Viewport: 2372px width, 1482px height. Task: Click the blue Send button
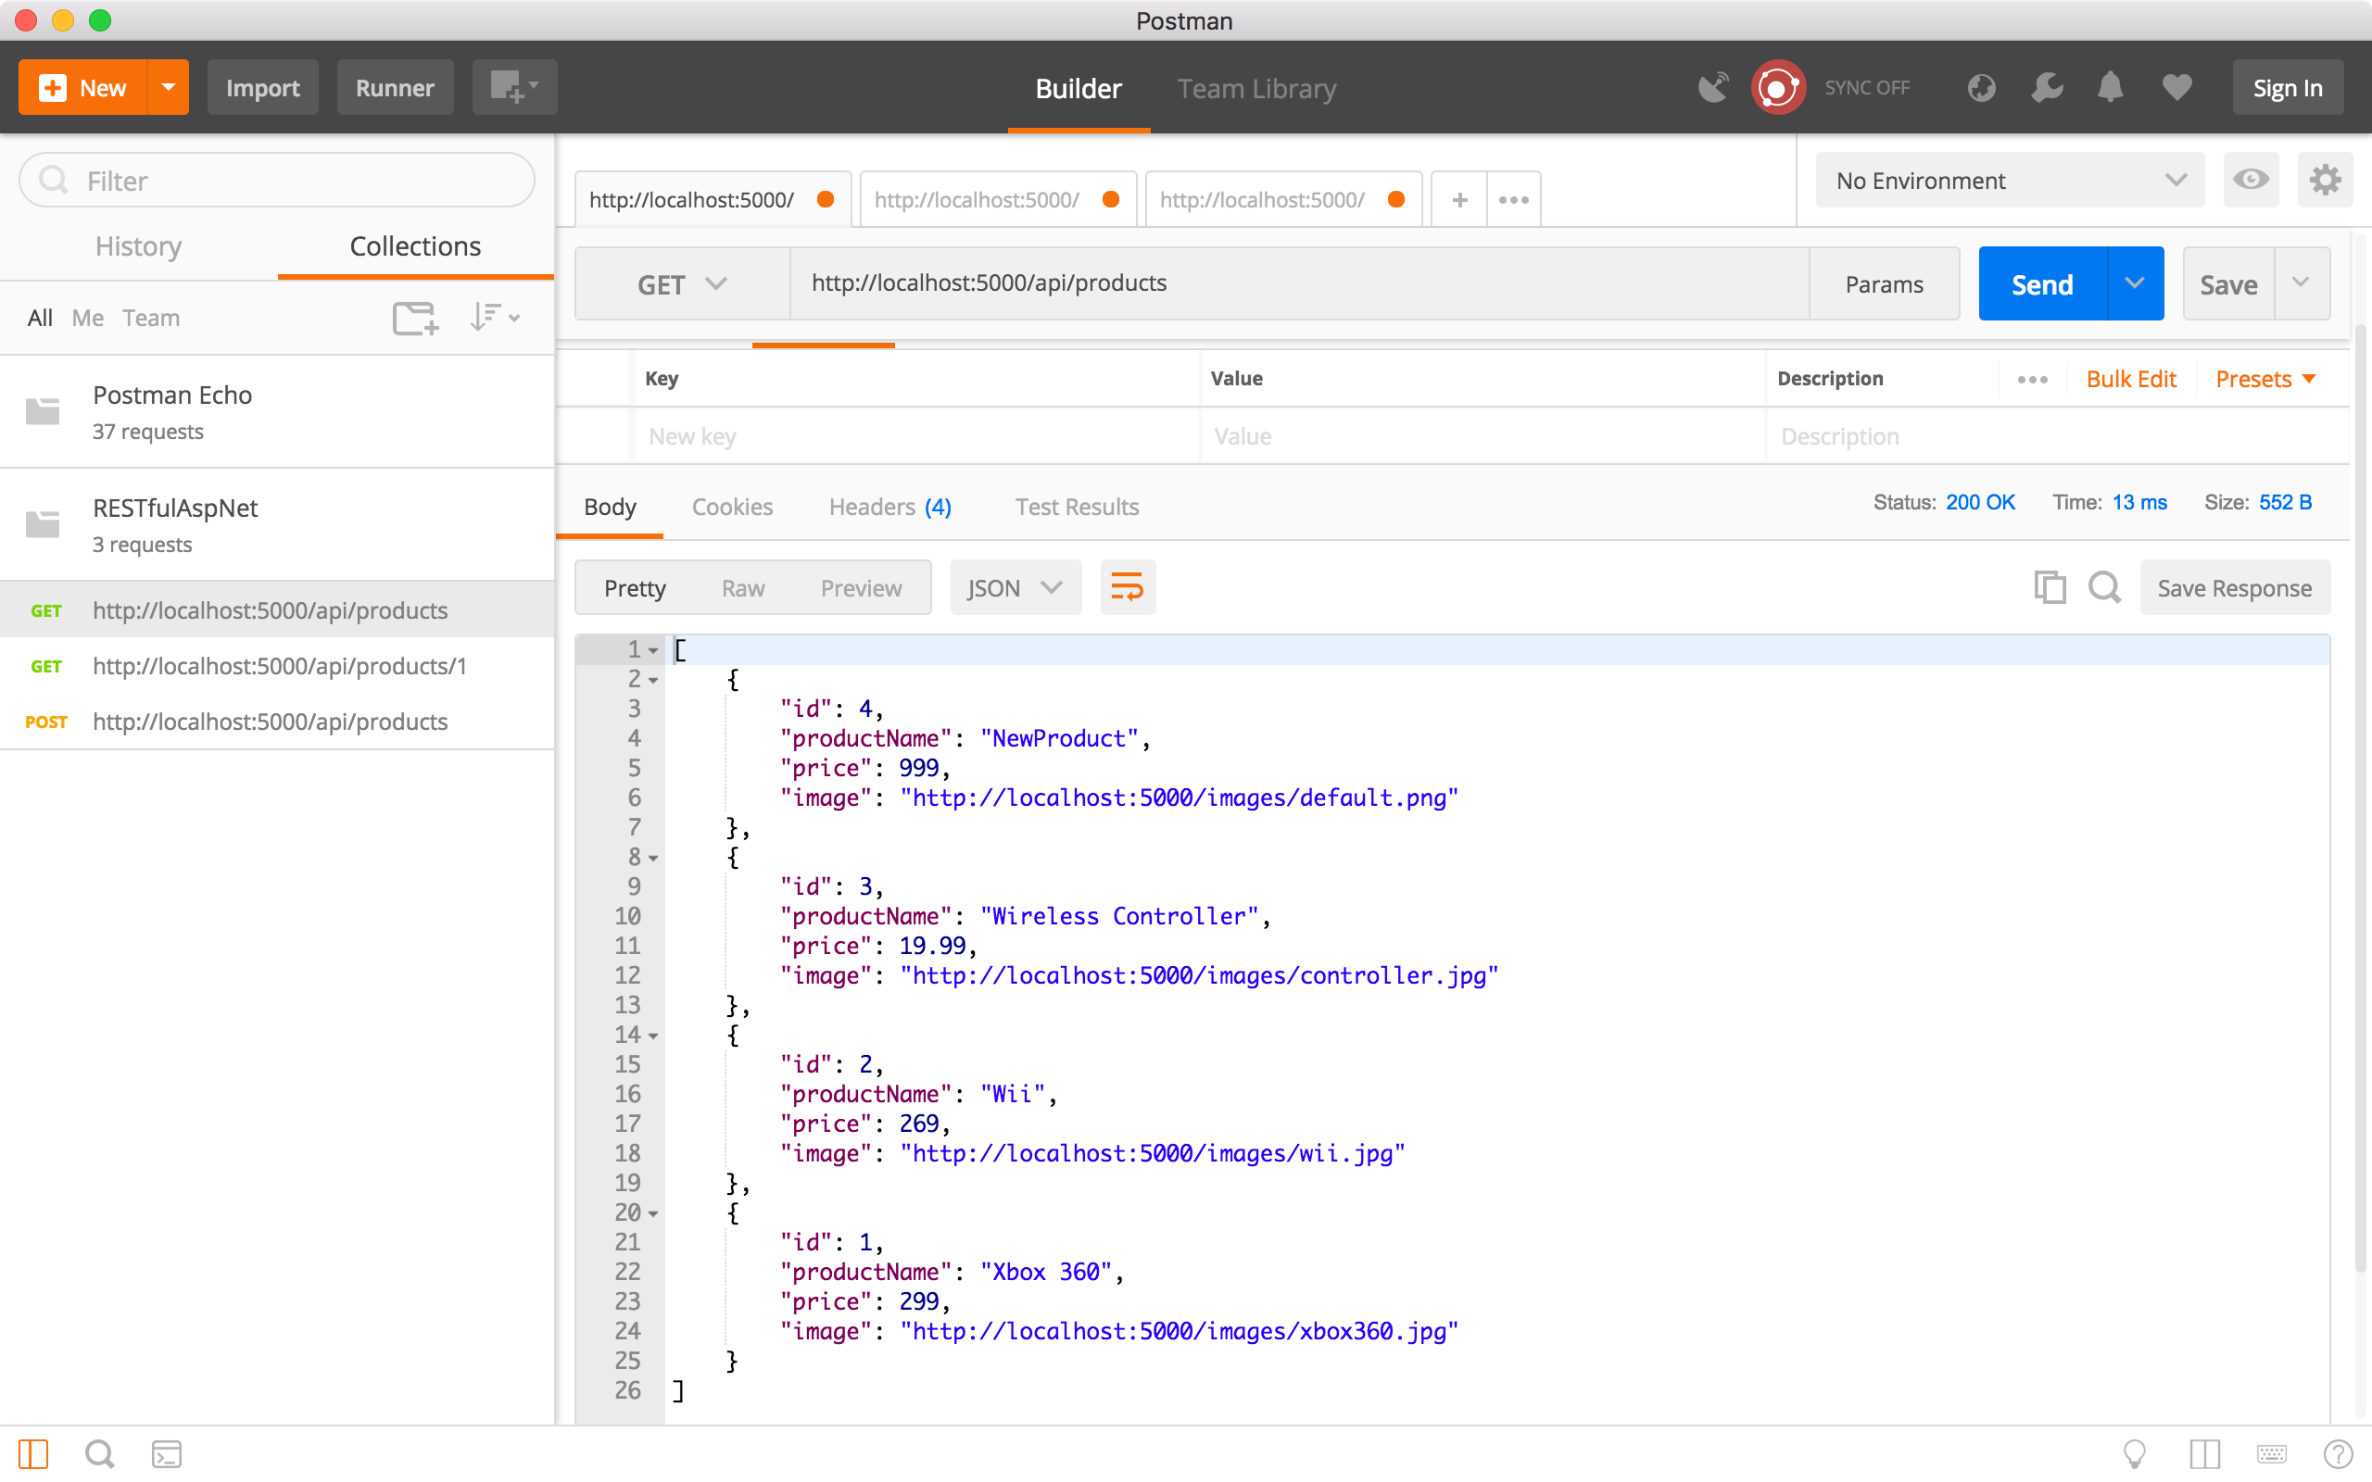click(x=2042, y=284)
